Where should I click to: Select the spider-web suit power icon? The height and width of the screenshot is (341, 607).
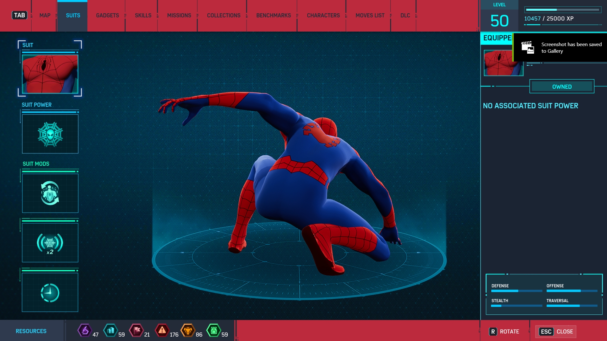[50, 134]
